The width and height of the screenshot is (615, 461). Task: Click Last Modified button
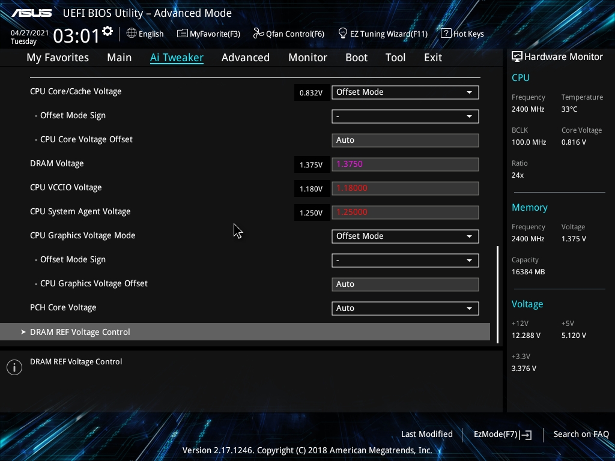tap(427, 435)
